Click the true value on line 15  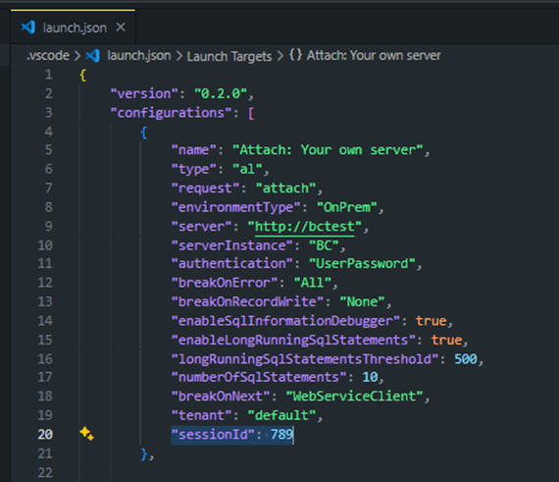point(446,340)
